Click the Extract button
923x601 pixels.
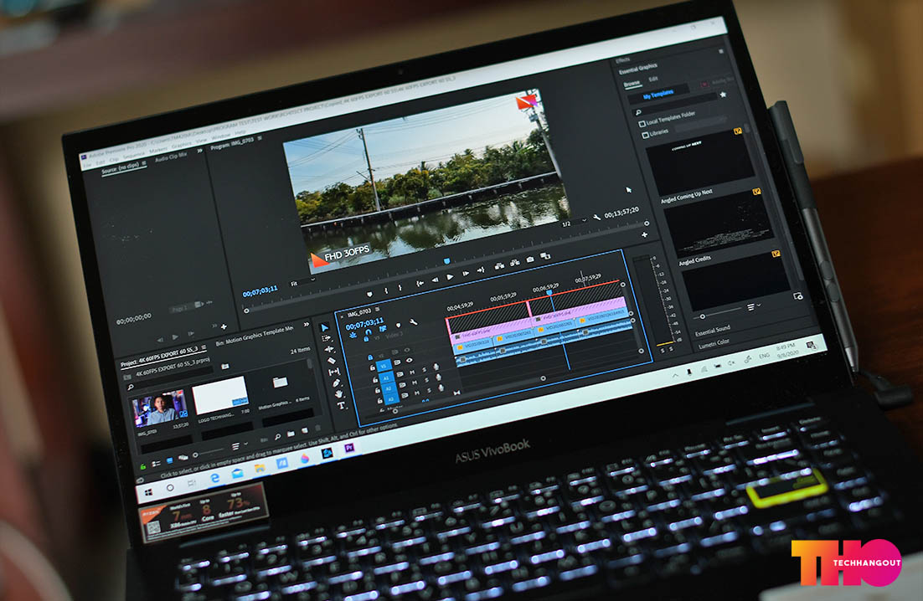pos(514,264)
